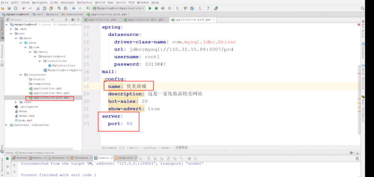
Task: Collapse the main folder node
Action: click(16, 38)
